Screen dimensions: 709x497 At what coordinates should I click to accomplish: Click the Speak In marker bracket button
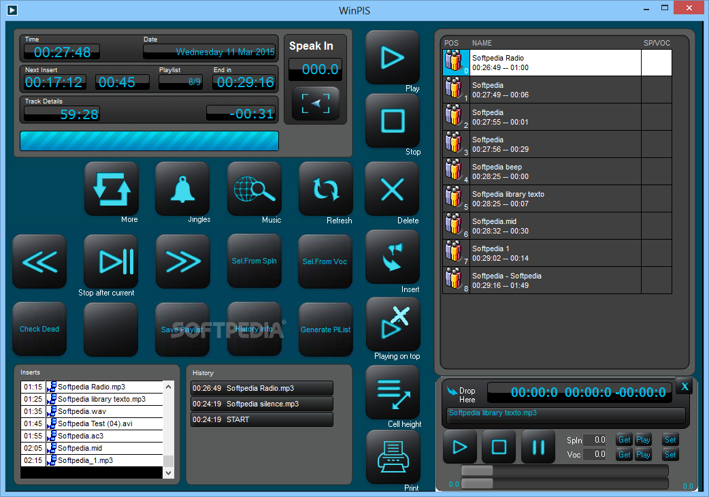(x=316, y=103)
